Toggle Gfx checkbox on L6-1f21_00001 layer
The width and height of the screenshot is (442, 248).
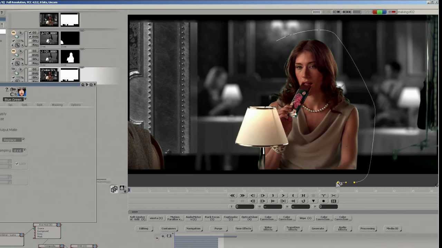pyautogui.click(x=30, y=41)
